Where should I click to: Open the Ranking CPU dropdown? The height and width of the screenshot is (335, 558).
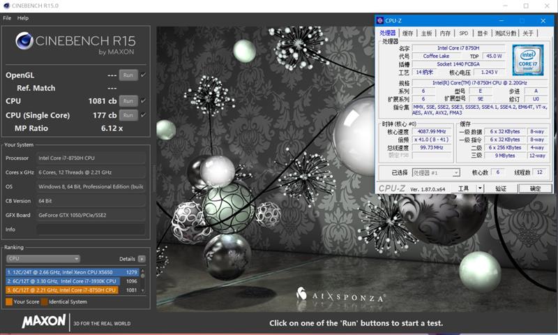point(43,258)
